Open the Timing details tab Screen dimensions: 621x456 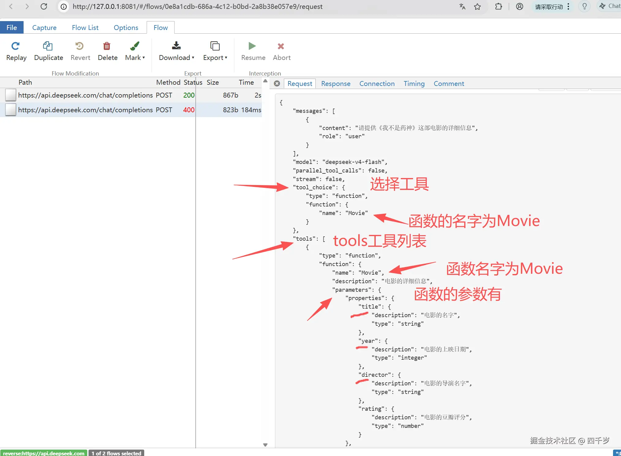tap(414, 83)
